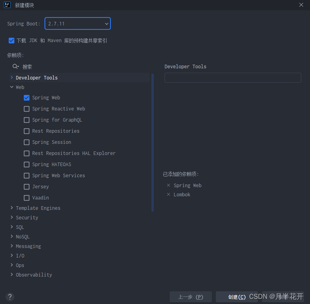Select the Developer Tools tree item
The width and height of the screenshot is (310, 304).
(x=37, y=78)
